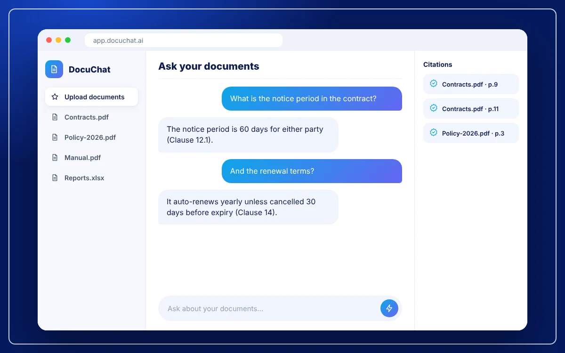565x353 pixels.
Task: Open Contracts.pdf from the sidebar
Action: (91, 117)
